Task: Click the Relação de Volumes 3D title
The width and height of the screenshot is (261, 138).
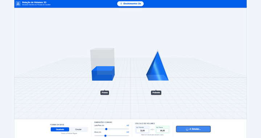Action: tap(34, 3)
